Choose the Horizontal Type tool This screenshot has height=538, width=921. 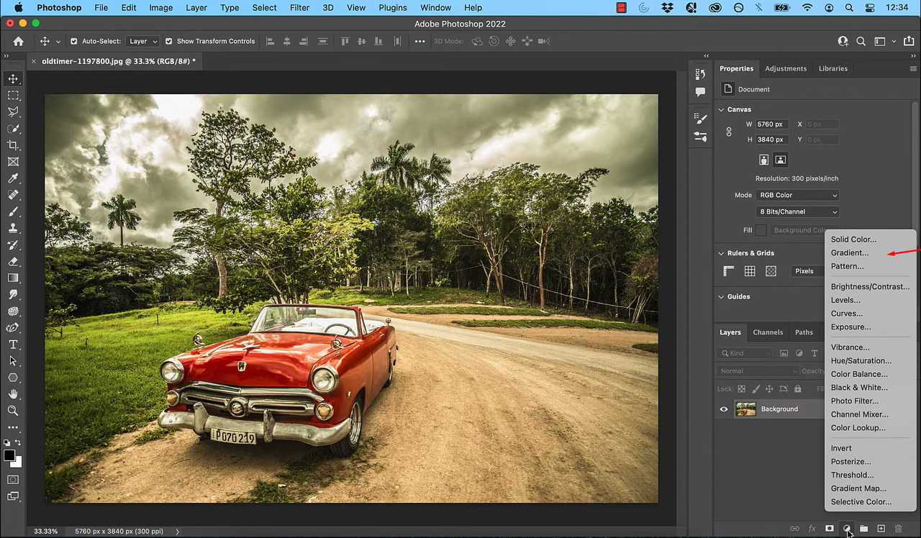pos(12,344)
